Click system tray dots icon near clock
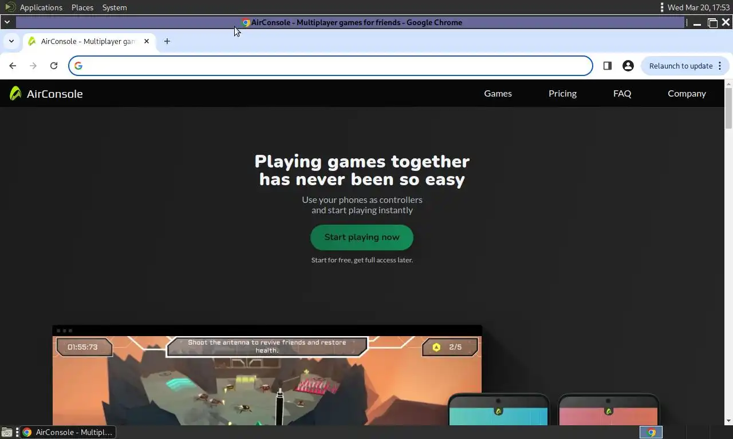Image resolution: width=733 pixels, height=439 pixels. (662, 7)
